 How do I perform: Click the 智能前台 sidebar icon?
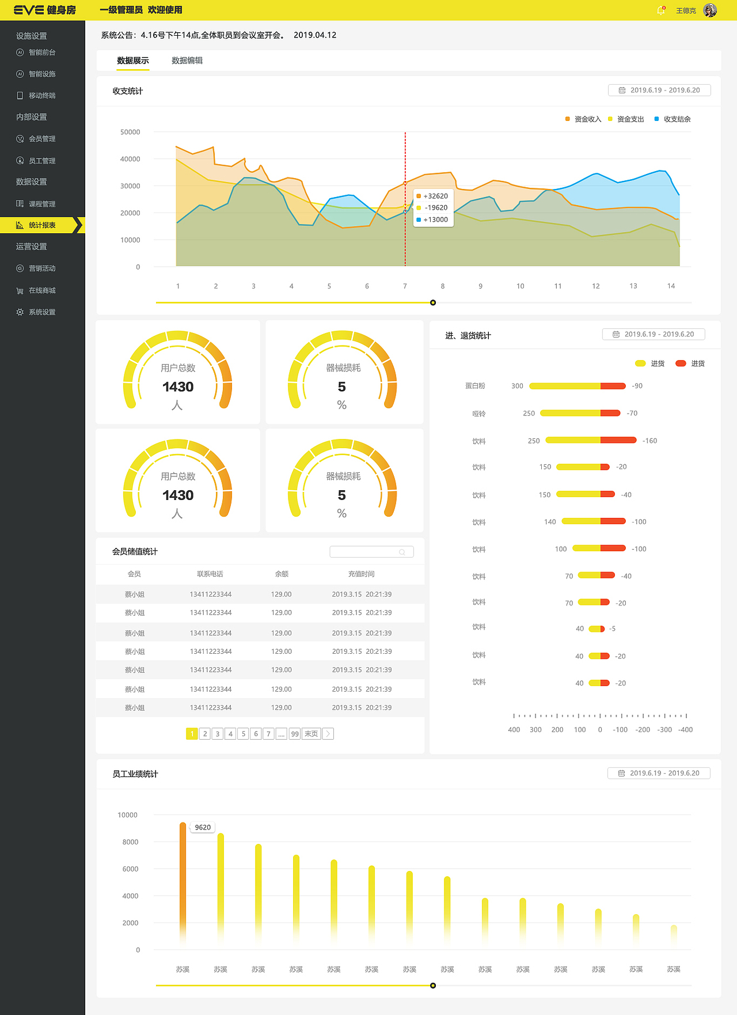click(x=20, y=52)
